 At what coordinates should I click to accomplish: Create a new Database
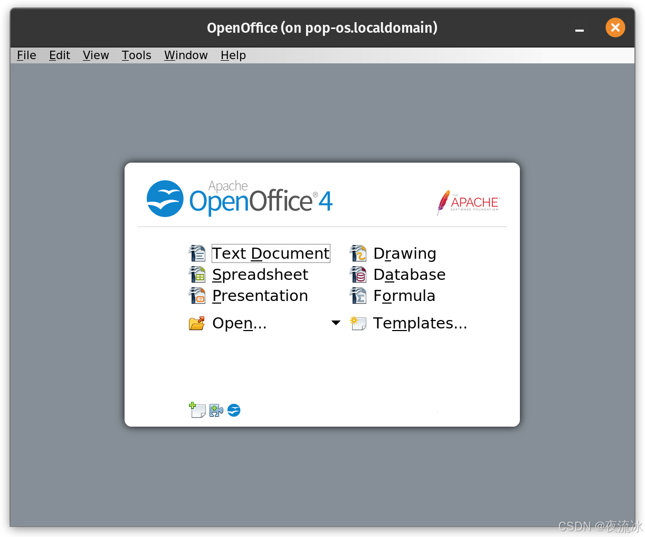[410, 275]
